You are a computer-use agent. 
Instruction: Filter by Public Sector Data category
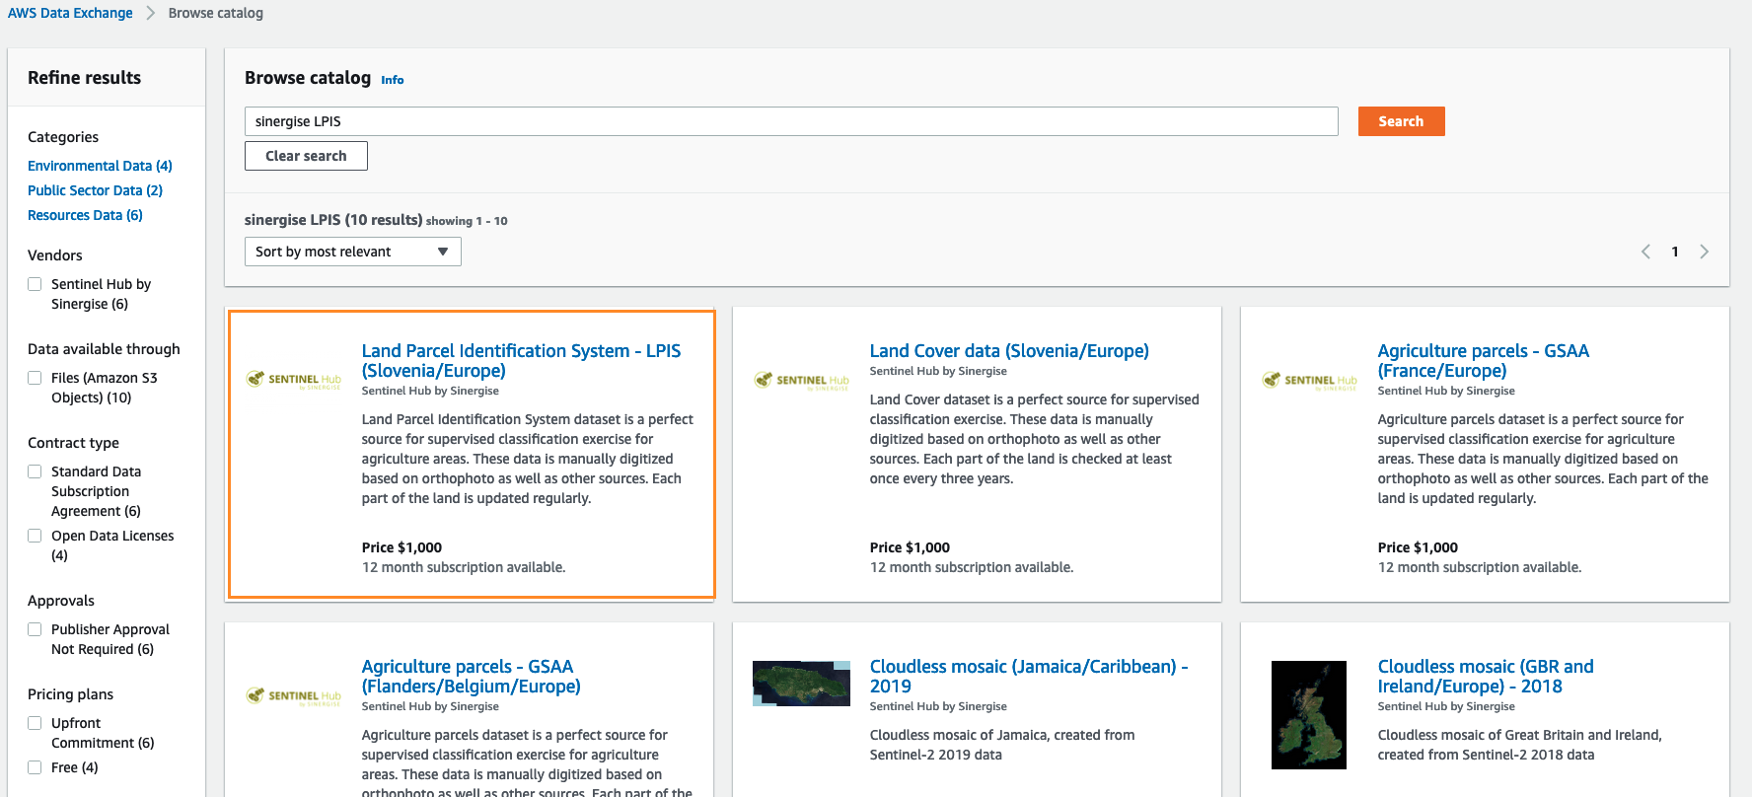pos(95,190)
